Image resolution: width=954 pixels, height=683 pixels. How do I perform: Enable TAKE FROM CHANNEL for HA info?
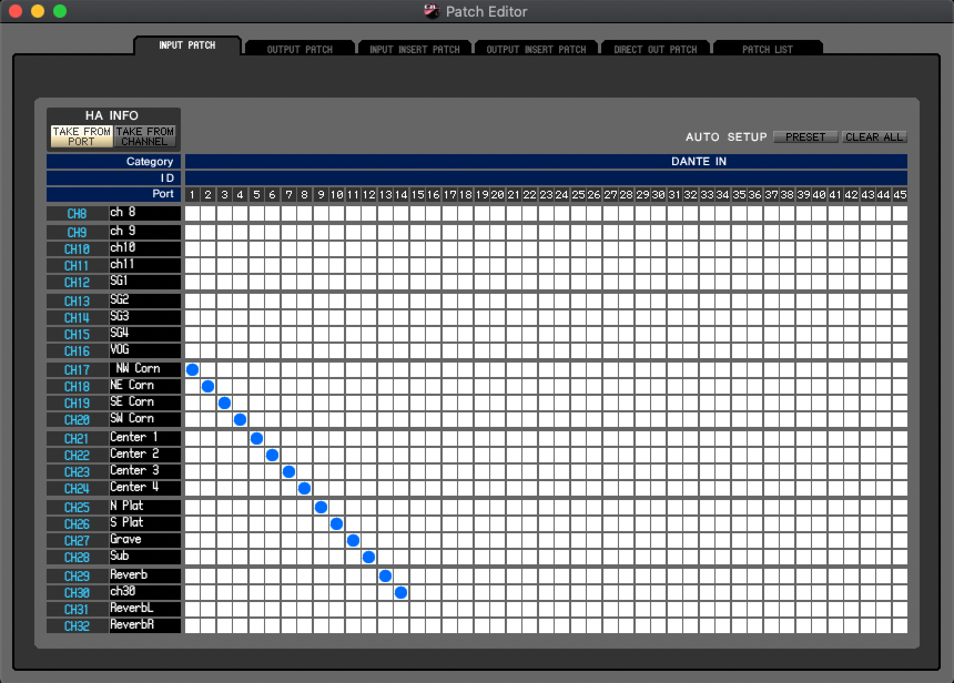coord(145,136)
